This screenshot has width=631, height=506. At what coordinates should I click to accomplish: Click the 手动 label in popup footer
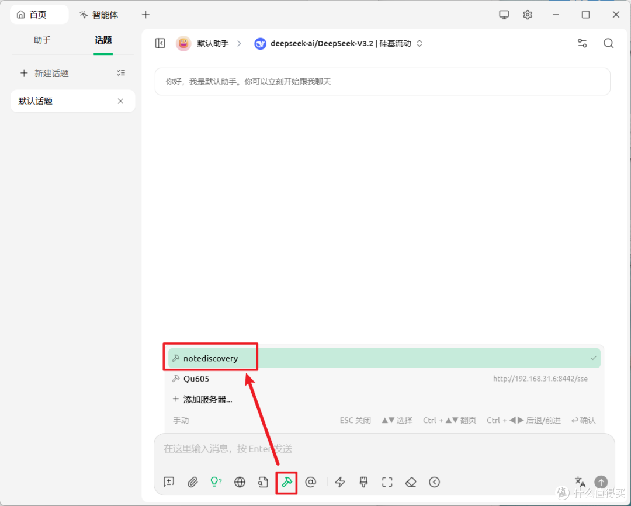181,420
